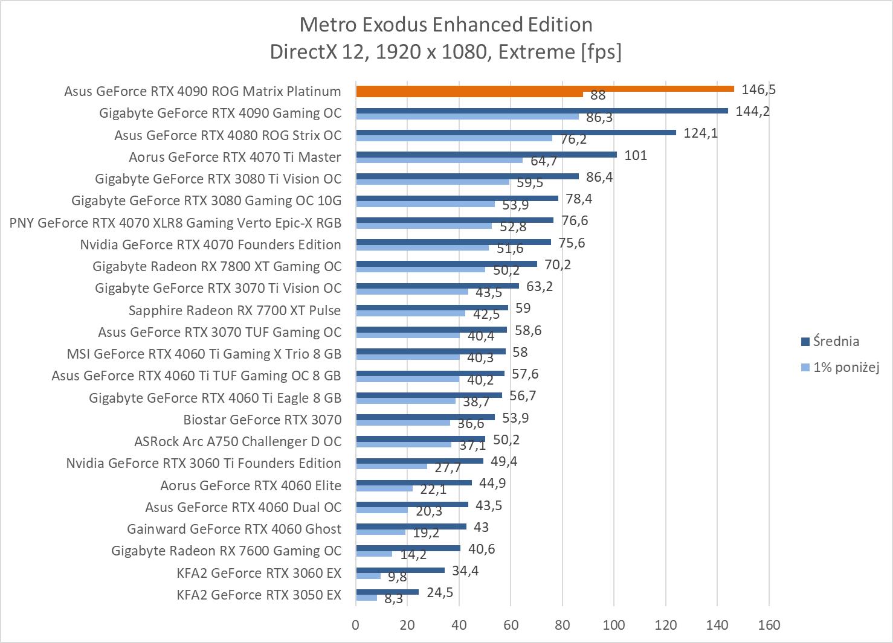Select the Gigabyte RTX 4090 Gaming OC label

pos(220,113)
